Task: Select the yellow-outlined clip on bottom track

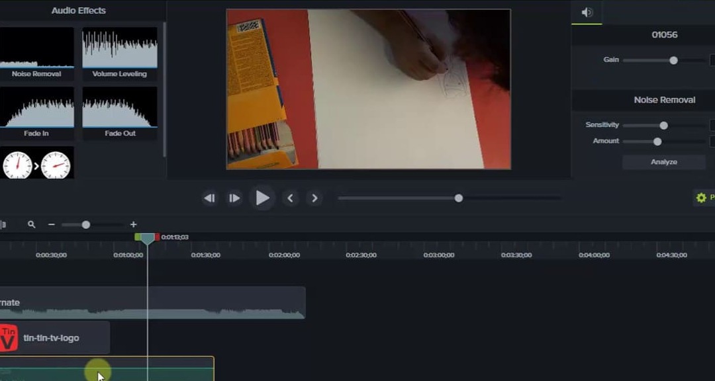Action: point(107,368)
